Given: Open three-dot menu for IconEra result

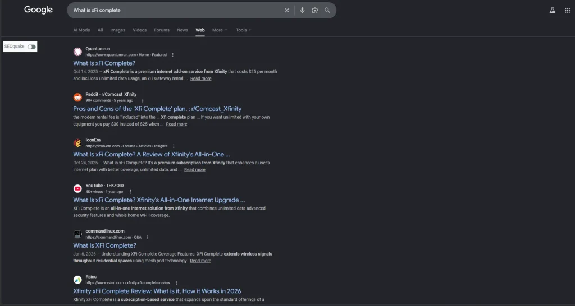Looking at the screenshot, I should tap(174, 146).
